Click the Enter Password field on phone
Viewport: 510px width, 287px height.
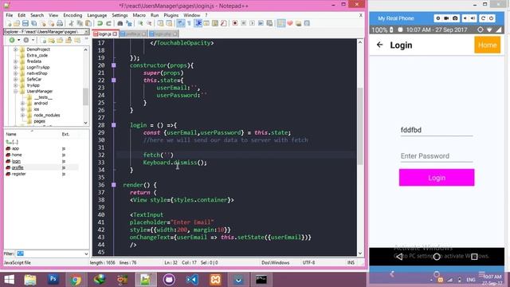click(437, 156)
